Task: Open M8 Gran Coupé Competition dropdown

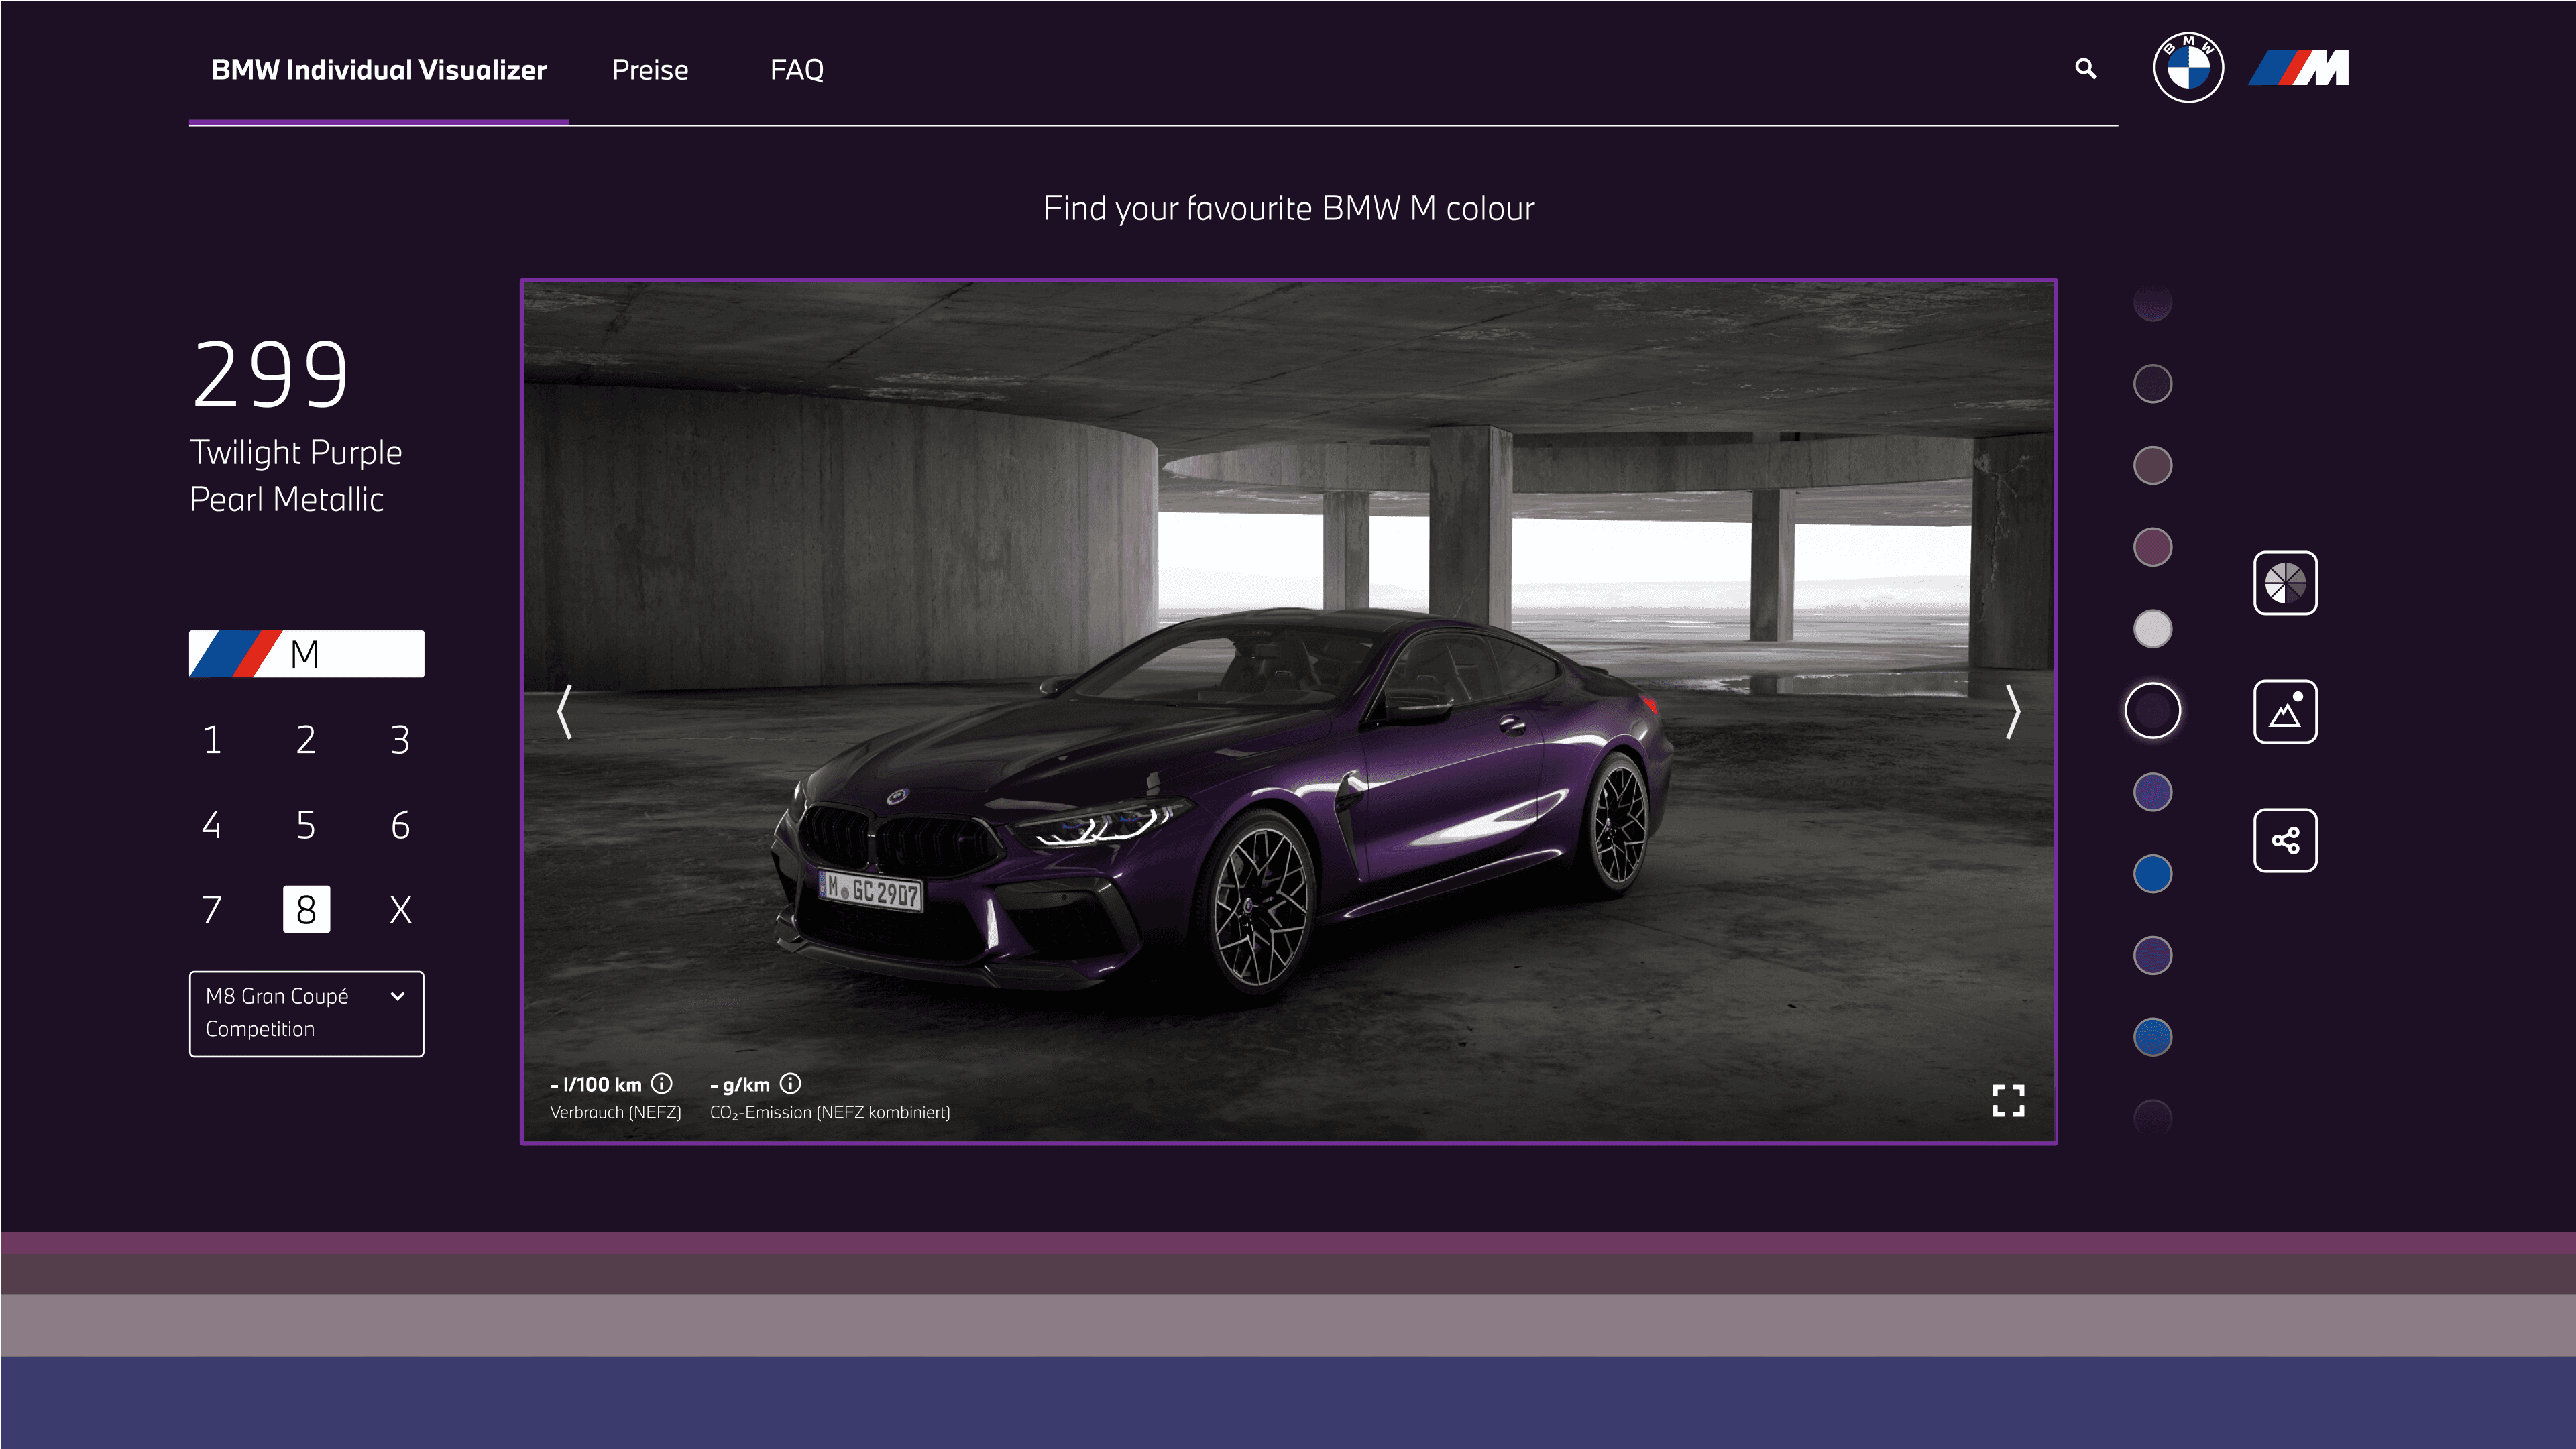Action: [306, 1013]
